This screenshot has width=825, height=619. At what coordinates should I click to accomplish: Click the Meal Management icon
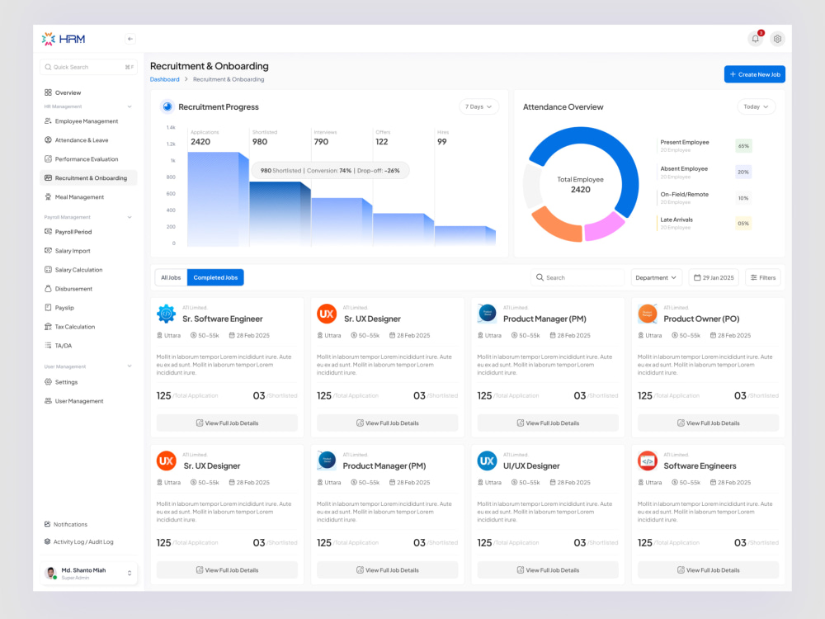tap(48, 197)
